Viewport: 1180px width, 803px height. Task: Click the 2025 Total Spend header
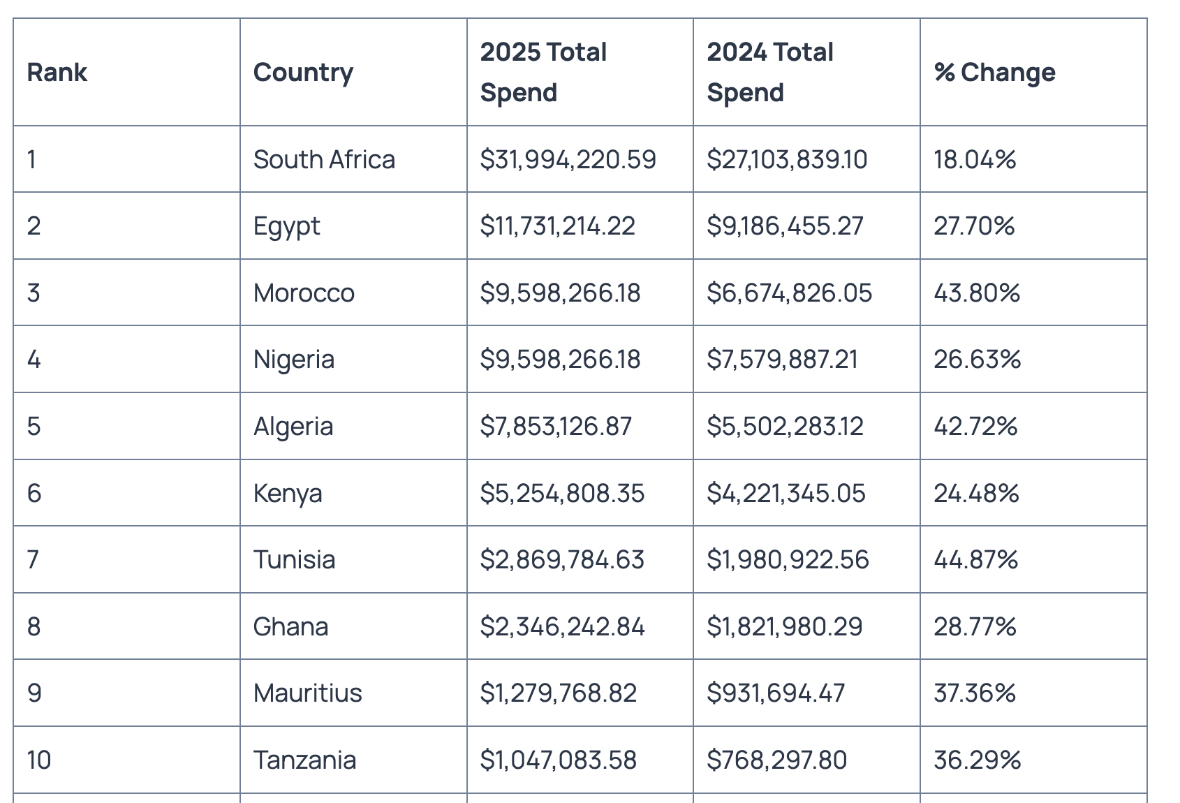(x=543, y=73)
